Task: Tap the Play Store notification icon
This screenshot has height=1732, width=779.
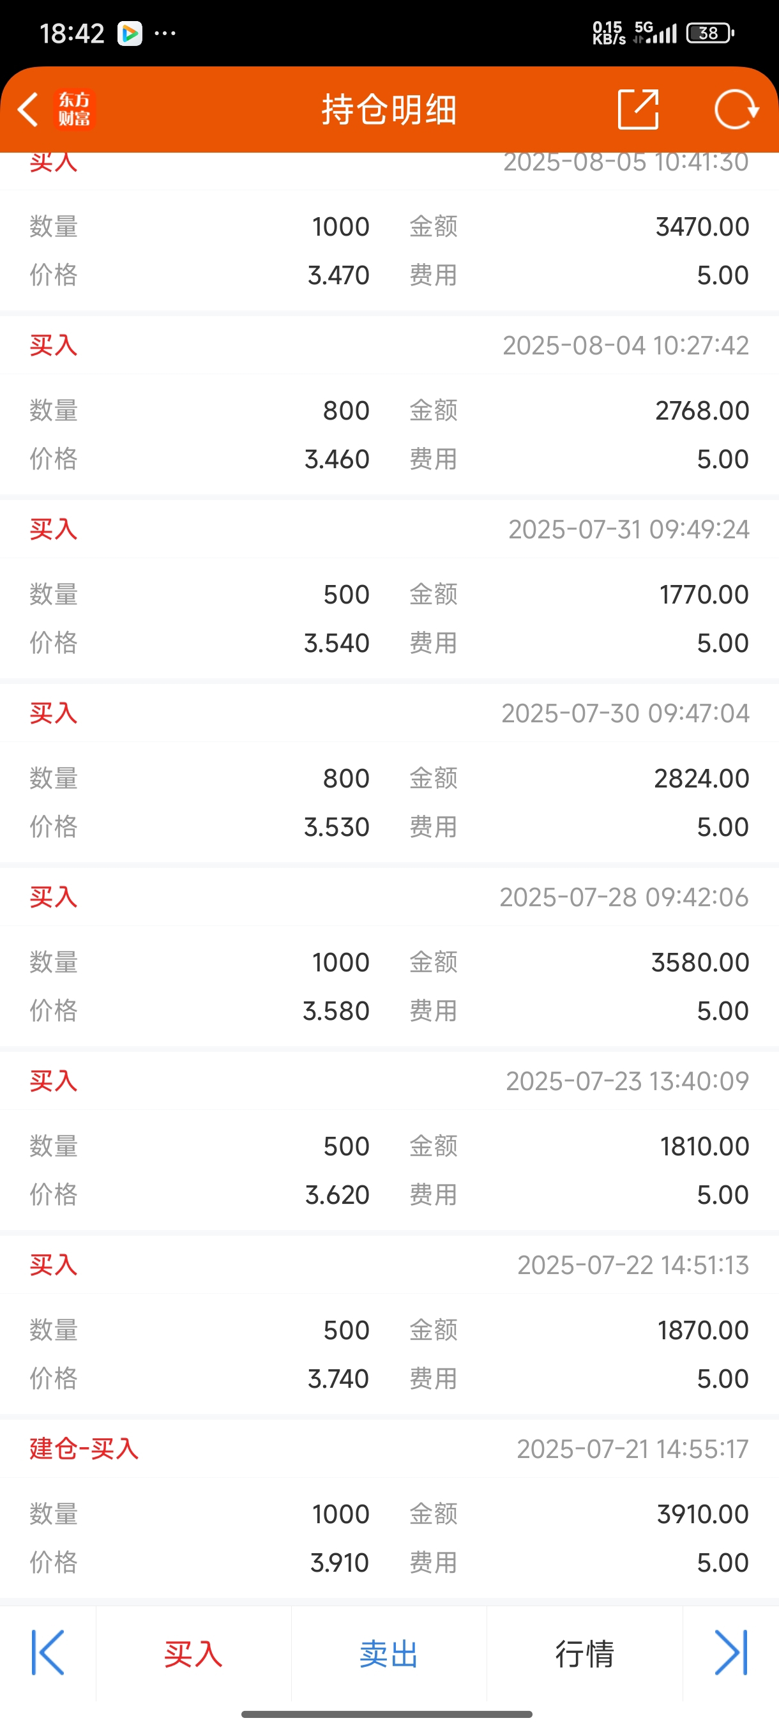Action: [130, 33]
